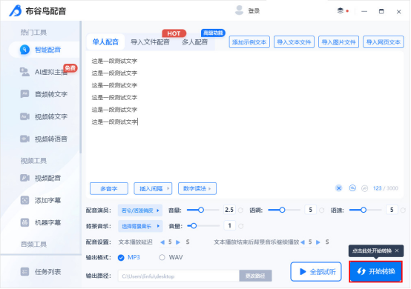The height and width of the screenshot is (289, 411).
Task: Reset the 语速 value
Action: click(403, 210)
